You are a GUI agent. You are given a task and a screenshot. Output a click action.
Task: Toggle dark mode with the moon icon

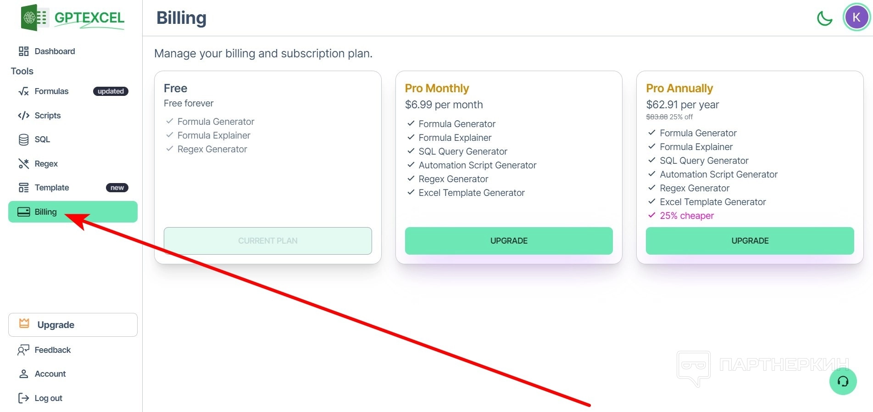click(824, 18)
